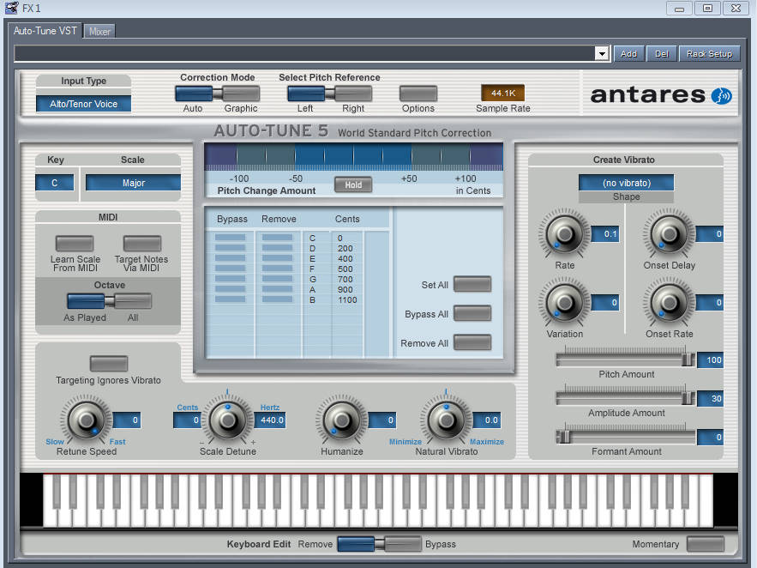Click the Scale Detune knob
The height and width of the screenshot is (568, 757).
point(227,420)
